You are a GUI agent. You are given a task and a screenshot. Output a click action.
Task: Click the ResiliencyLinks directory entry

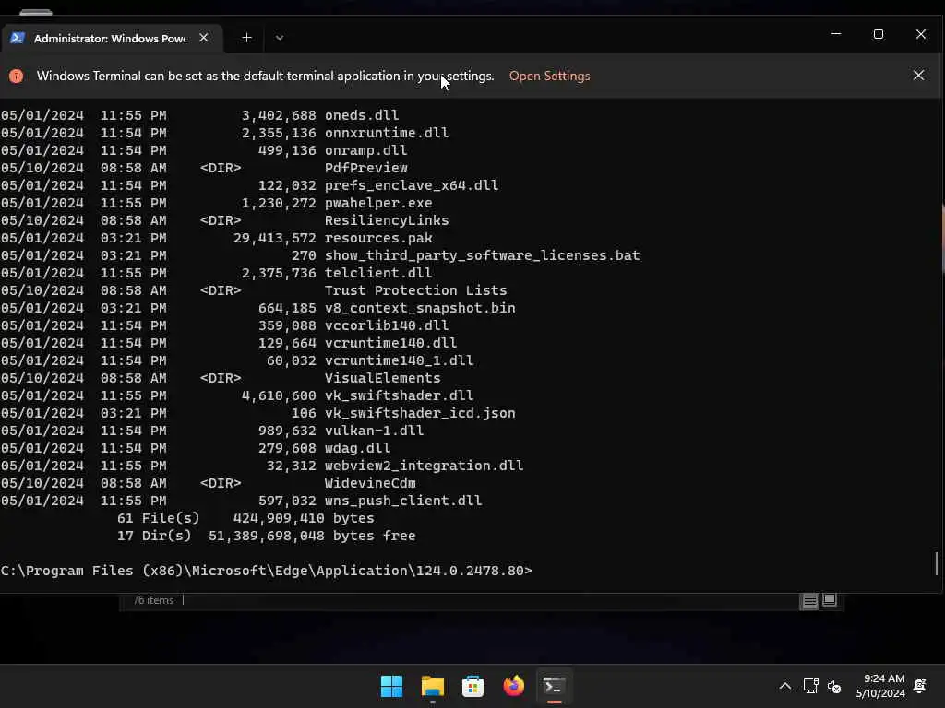[x=387, y=220]
